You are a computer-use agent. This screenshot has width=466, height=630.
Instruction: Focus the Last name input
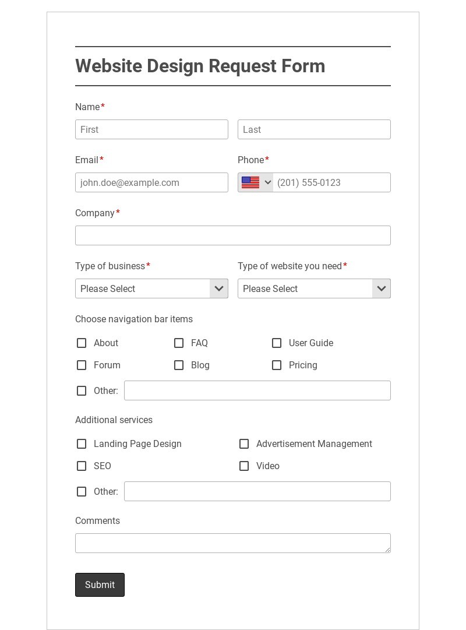pyautogui.click(x=314, y=129)
